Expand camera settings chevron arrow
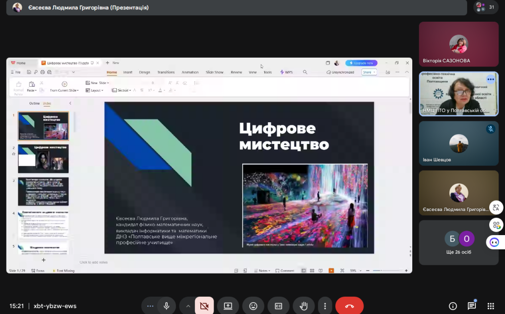Viewport: 505px width, 314px height. point(188,306)
